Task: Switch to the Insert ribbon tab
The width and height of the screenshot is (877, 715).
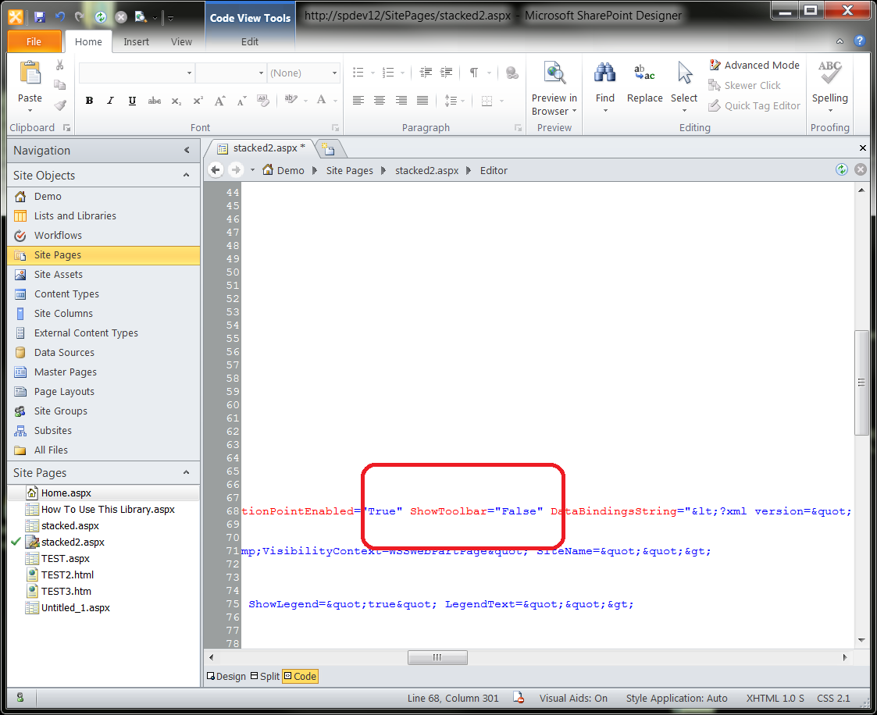Action: coord(137,42)
